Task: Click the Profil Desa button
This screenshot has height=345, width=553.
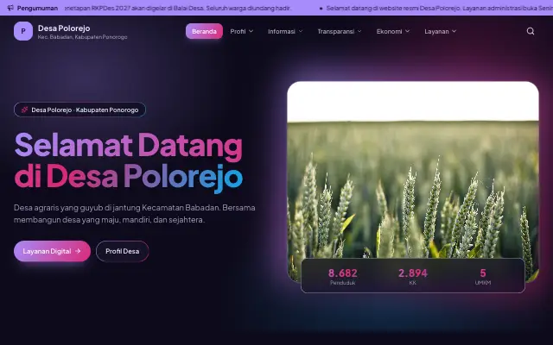Action: pos(123,251)
